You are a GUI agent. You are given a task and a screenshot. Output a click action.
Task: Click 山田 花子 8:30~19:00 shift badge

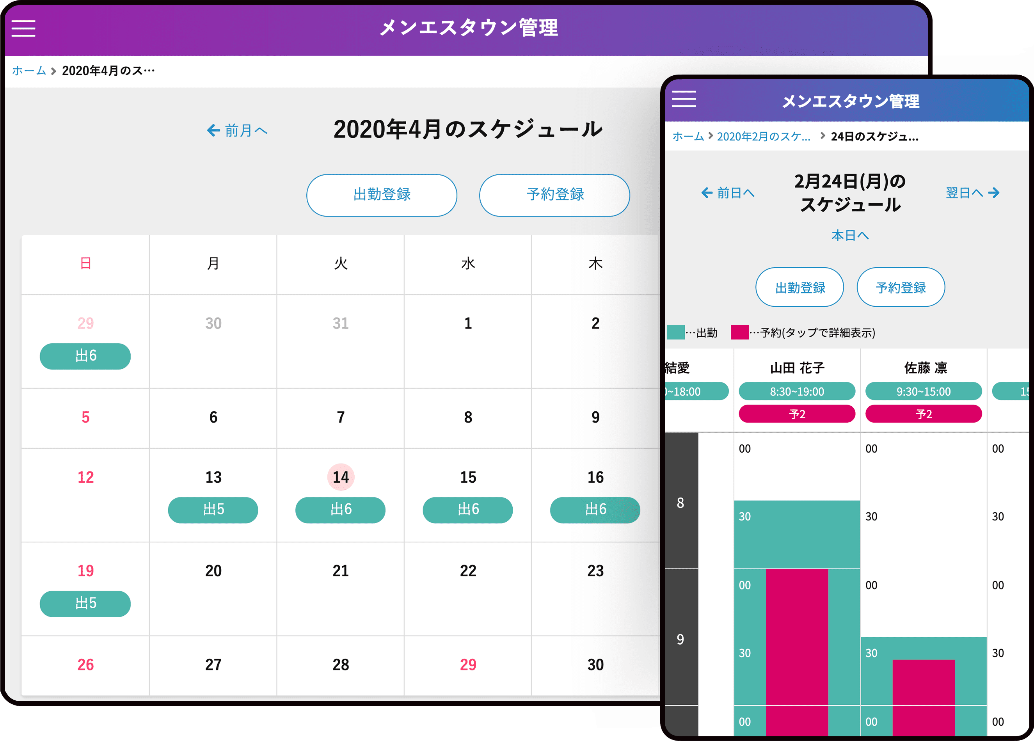click(x=797, y=391)
